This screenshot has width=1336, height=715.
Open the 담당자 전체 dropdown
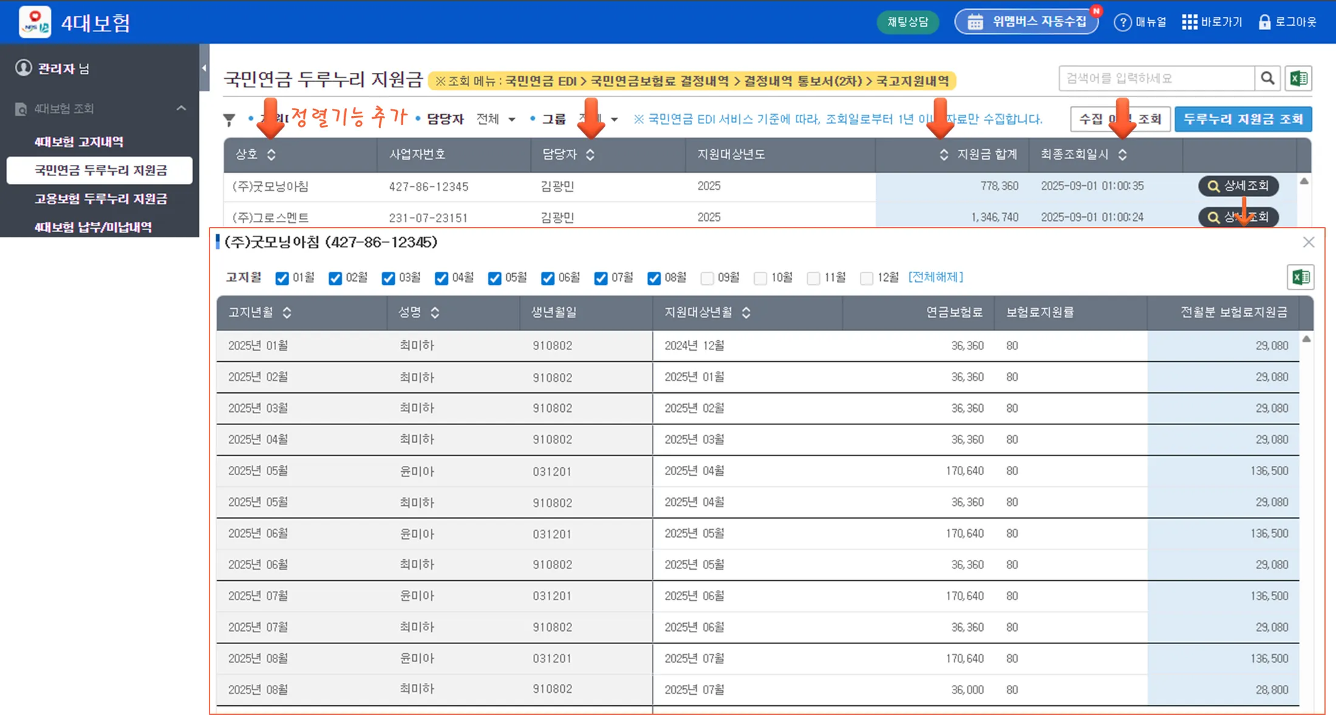coord(496,119)
